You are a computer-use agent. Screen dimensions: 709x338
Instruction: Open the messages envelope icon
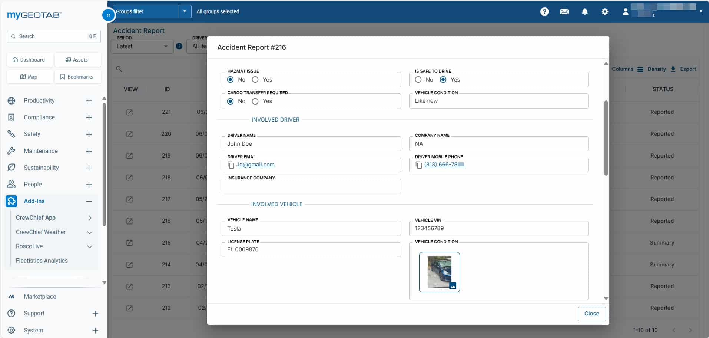click(x=564, y=11)
